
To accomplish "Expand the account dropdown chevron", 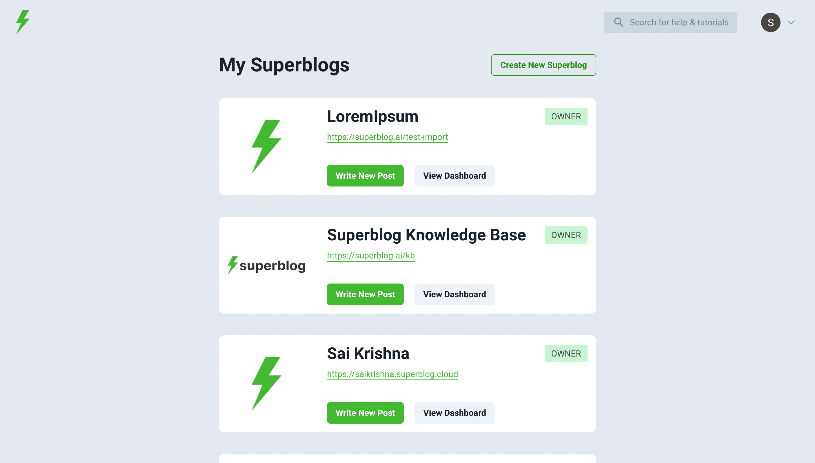I will pos(791,22).
